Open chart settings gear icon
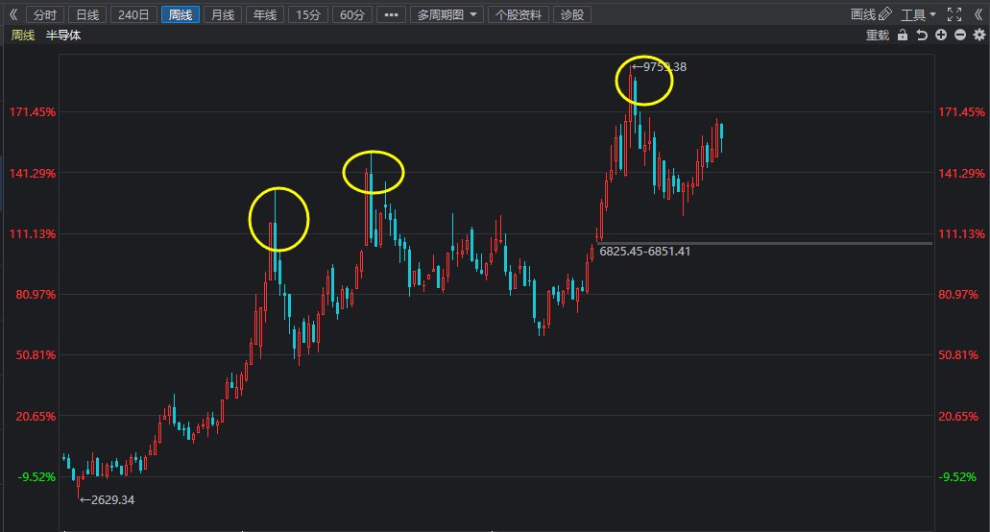Screen dimensions: 990x532 coord(979,36)
